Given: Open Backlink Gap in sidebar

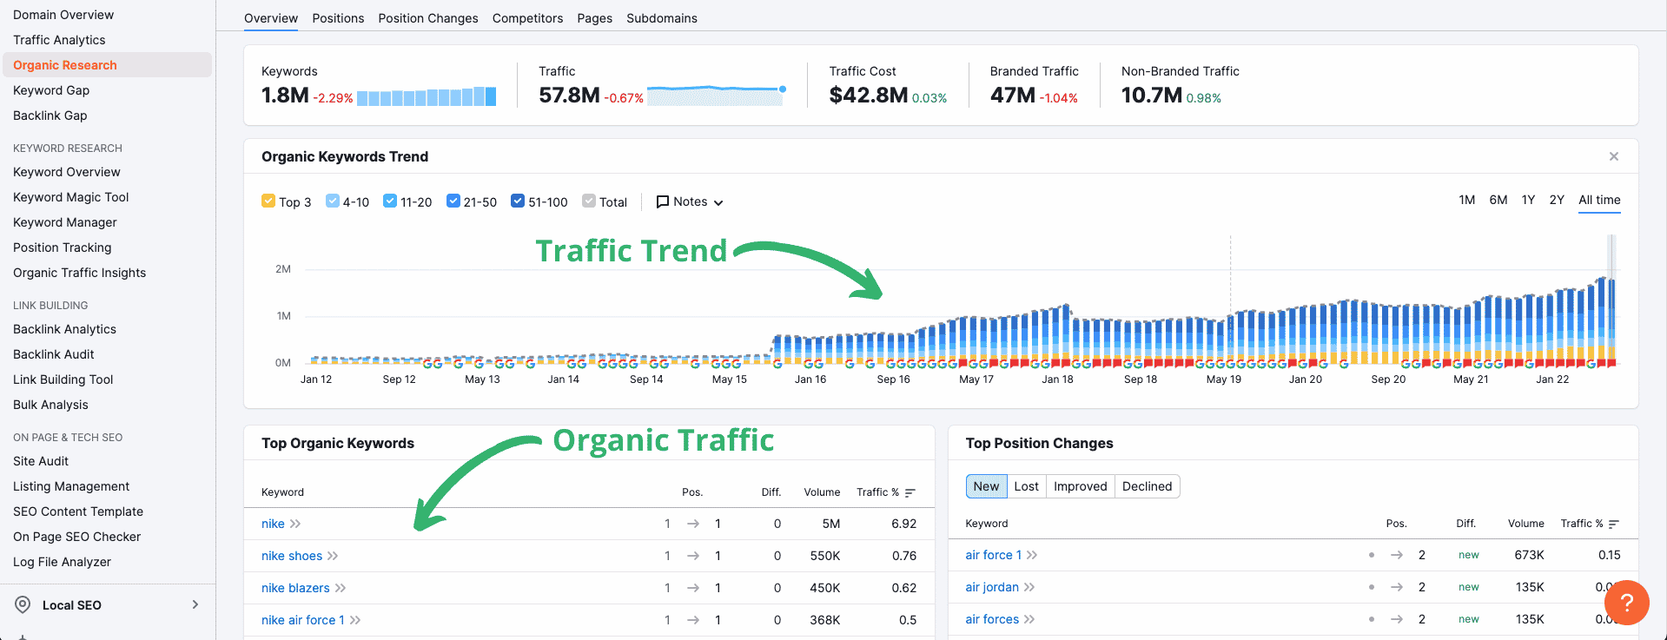Looking at the screenshot, I should click(x=50, y=115).
